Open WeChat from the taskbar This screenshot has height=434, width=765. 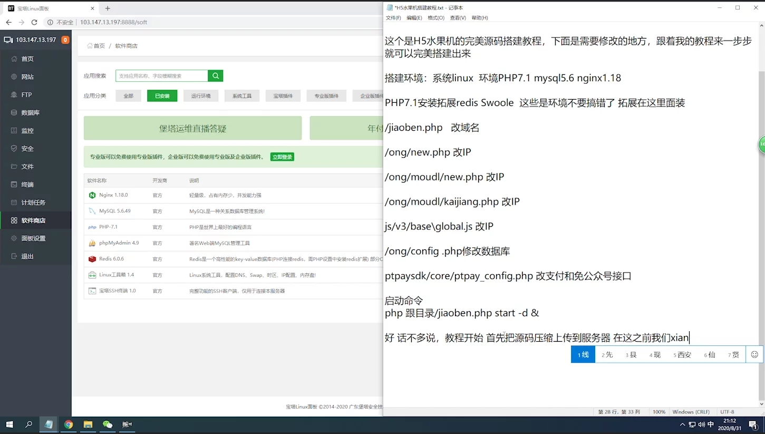tap(108, 425)
